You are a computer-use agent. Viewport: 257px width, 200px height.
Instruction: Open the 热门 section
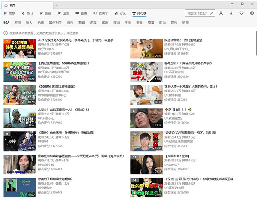[x=29, y=14]
